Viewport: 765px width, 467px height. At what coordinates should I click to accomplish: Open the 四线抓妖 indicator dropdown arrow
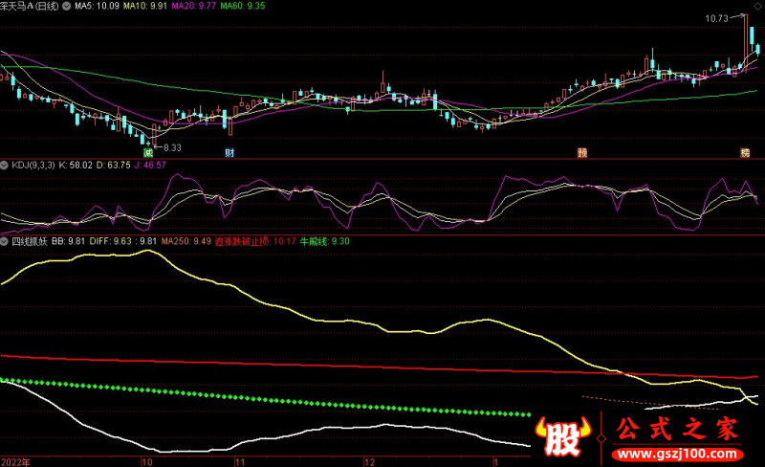(x=5, y=241)
